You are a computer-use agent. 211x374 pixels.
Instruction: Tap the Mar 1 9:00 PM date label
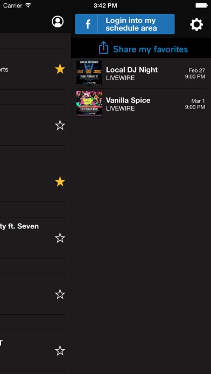195,104
